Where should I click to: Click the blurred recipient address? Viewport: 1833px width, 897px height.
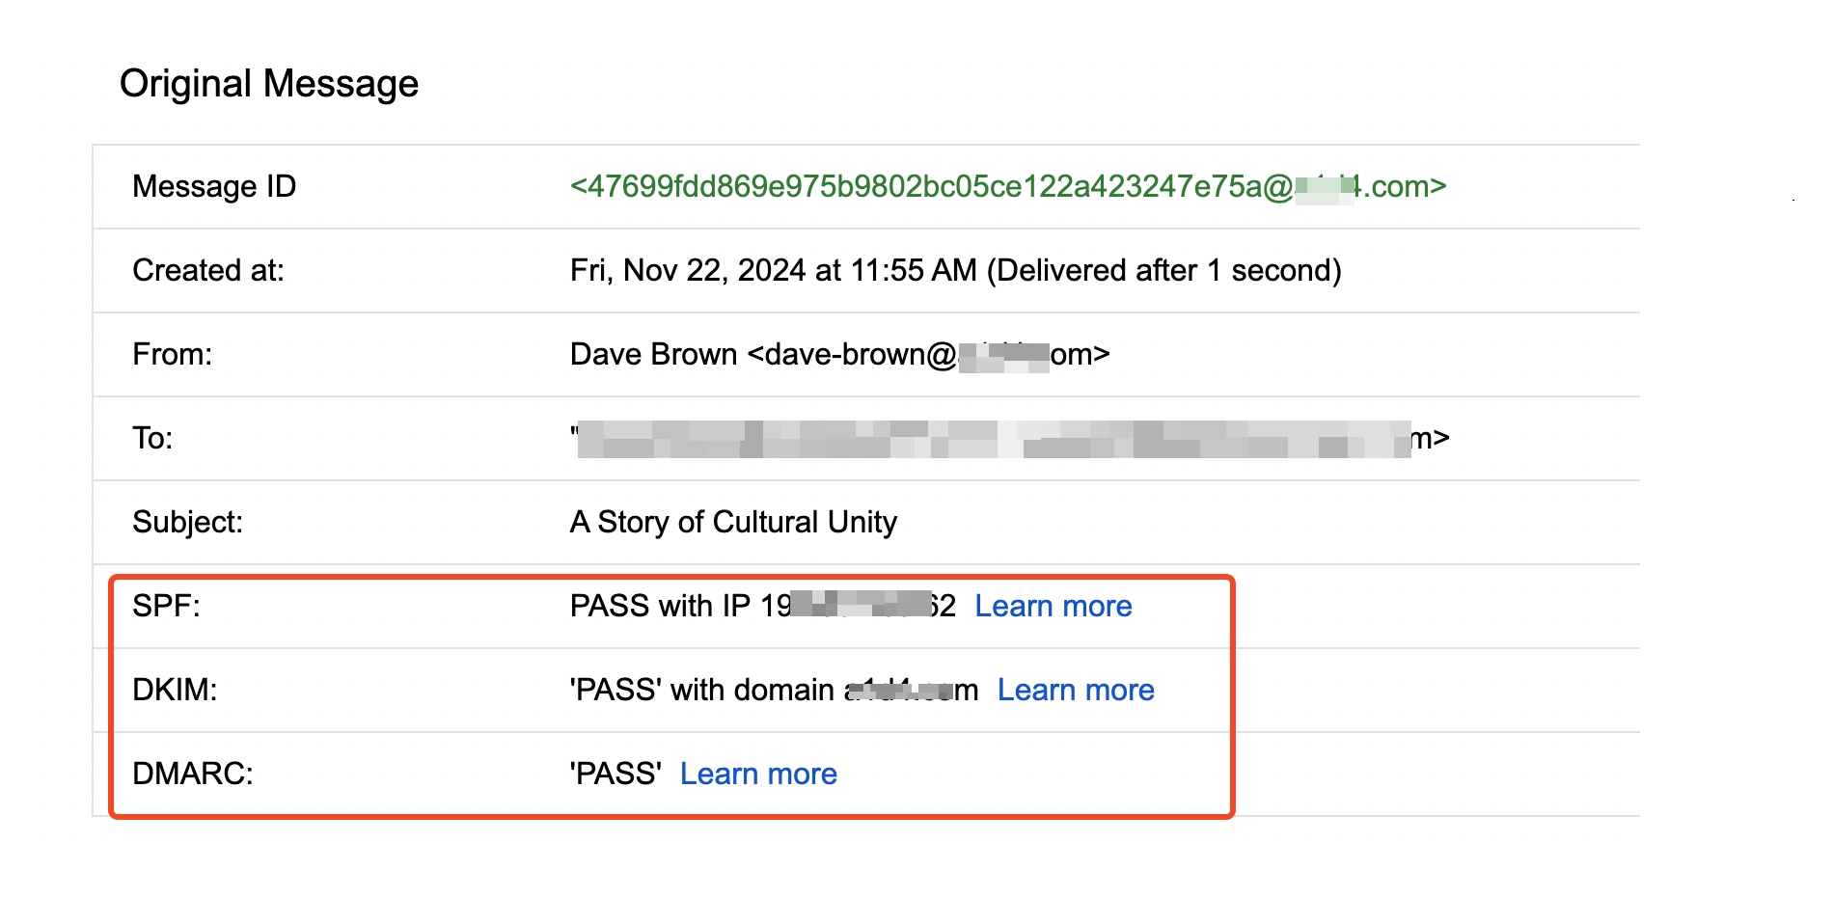click(x=1008, y=439)
